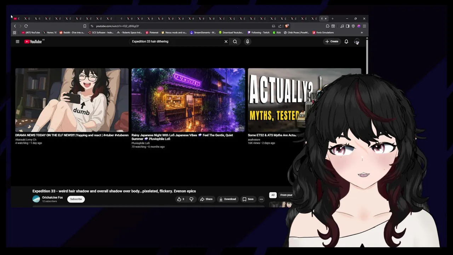The image size is (453, 255).
Task: Open the SCS Software bookmark
Action: (x=101, y=33)
